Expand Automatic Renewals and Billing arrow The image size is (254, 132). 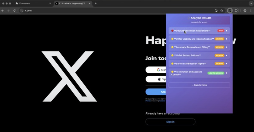[x=227, y=47]
